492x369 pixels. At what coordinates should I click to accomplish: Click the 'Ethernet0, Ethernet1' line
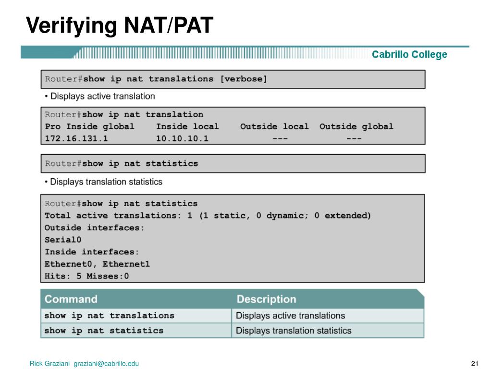click(x=97, y=264)
